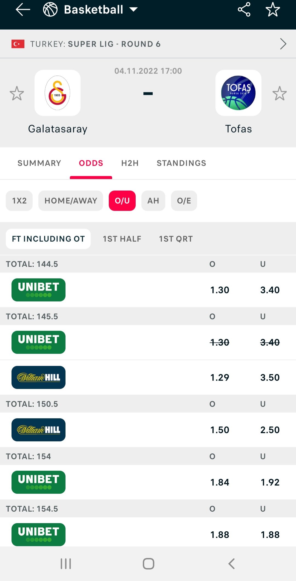Open Galatasaray team logo
Screen dimensions: 296x581
(58, 93)
